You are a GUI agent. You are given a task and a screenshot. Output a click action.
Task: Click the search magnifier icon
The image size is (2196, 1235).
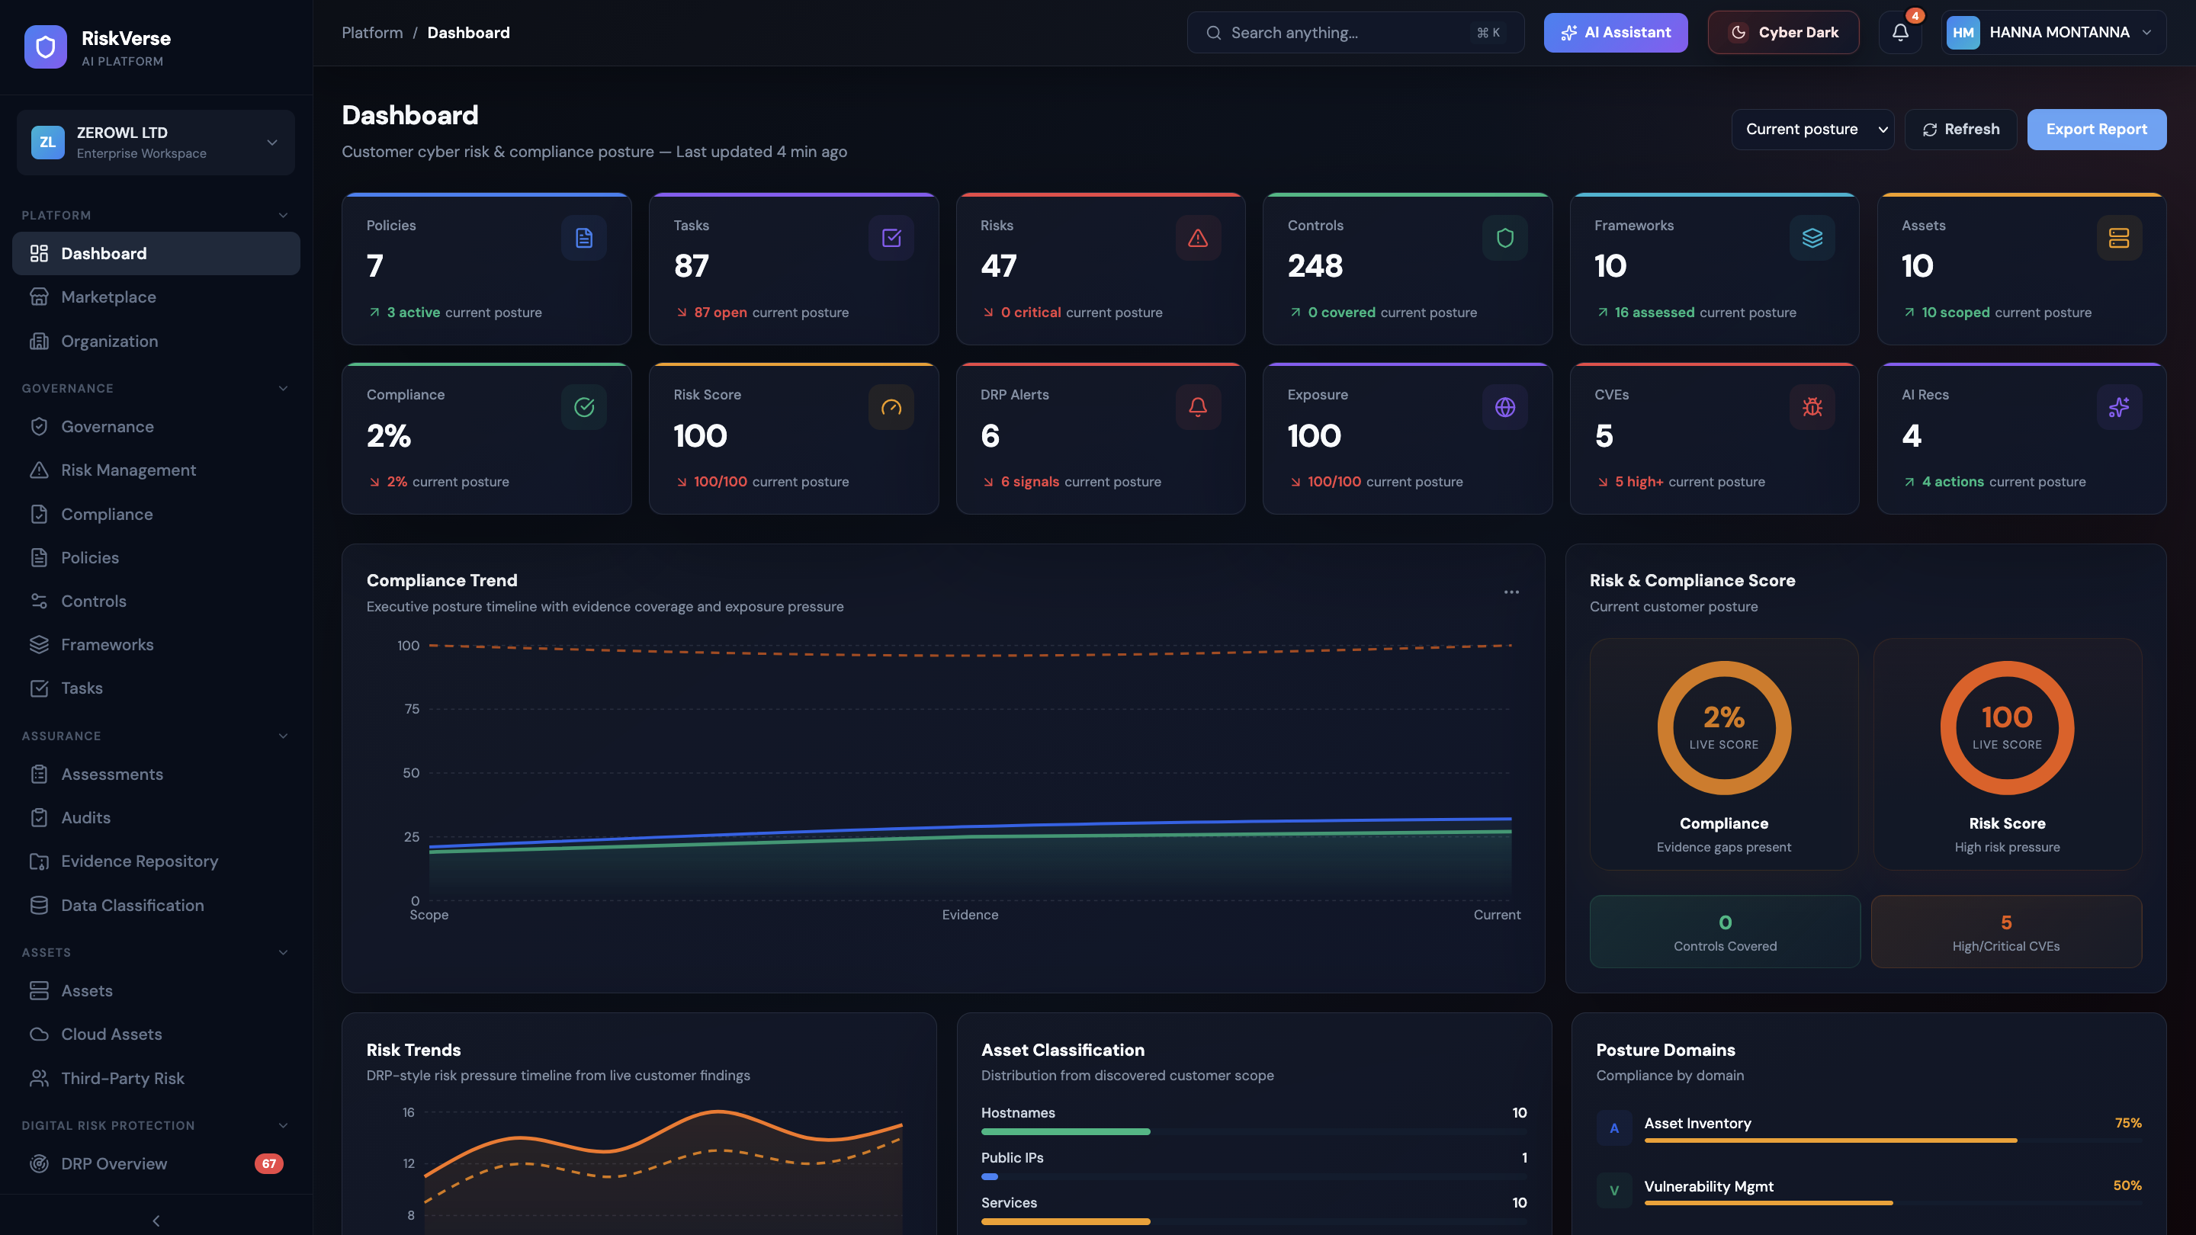[1213, 32]
